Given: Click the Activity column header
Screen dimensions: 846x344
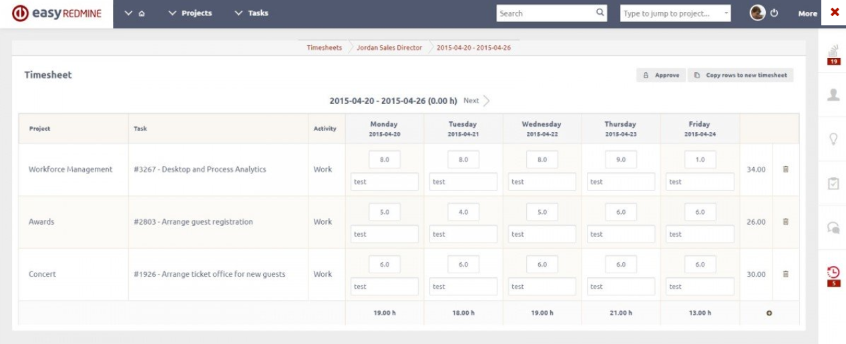Looking at the screenshot, I should tap(325, 129).
